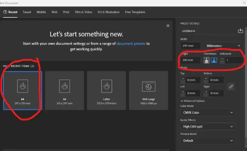Click the Top bleed 0 mm field
Image resolution: width=247 pixels, height=151 pixels.
point(193,80)
